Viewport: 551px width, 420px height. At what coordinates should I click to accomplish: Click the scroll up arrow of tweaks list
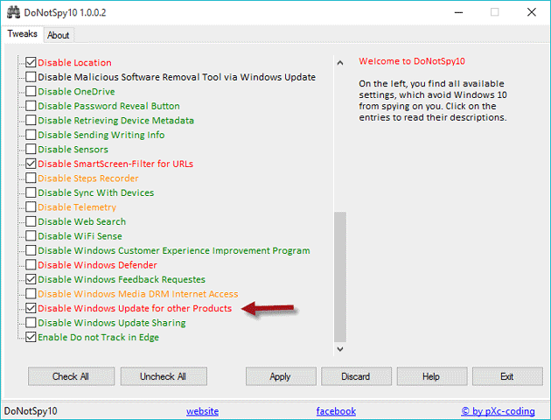(340, 63)
